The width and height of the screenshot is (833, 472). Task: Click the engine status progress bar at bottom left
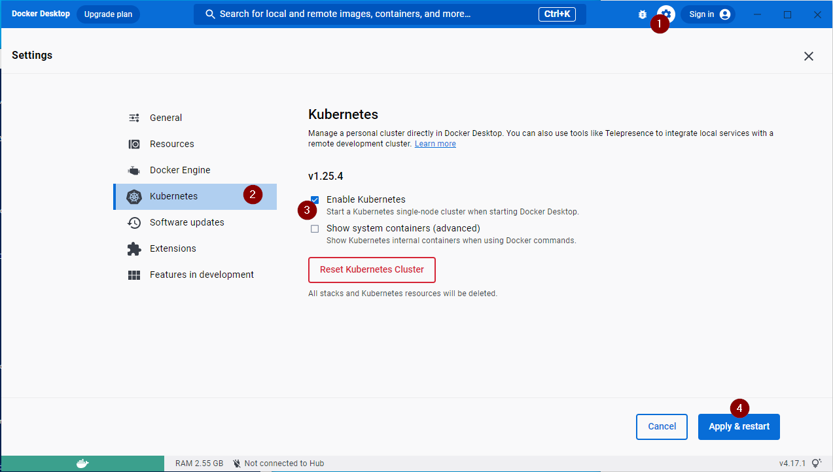point(82,463)
